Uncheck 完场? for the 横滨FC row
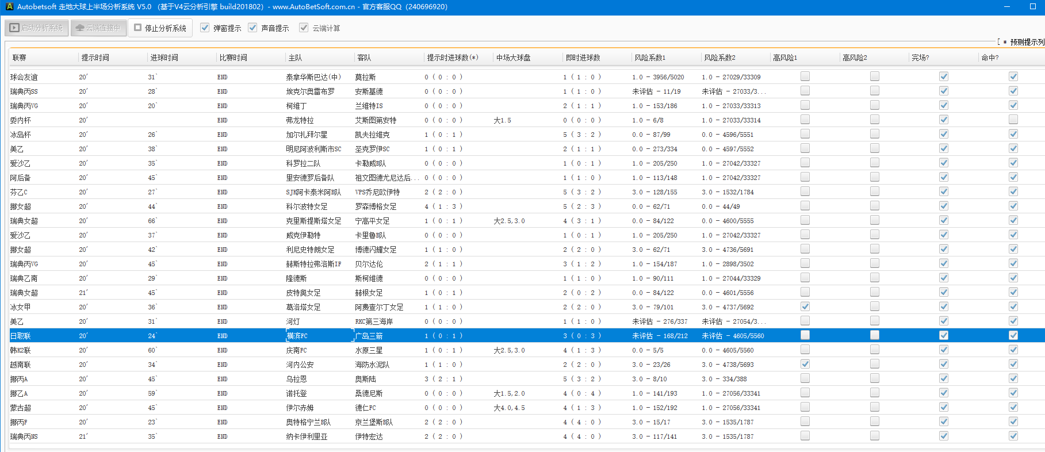 [944, 335]
